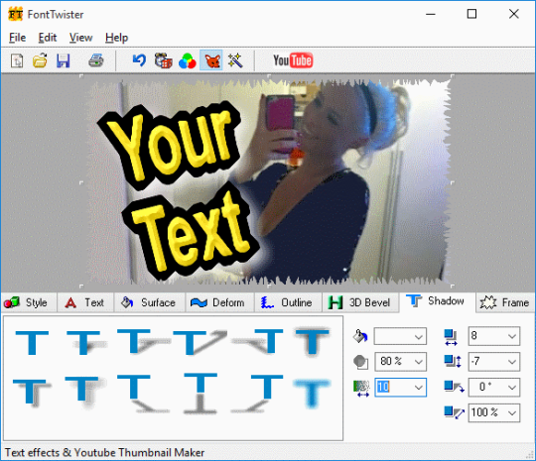The image size is (536, 461).
Task: Click the vertical shadow offset icon
Action: pyautogui.click(x=453, y=361)
